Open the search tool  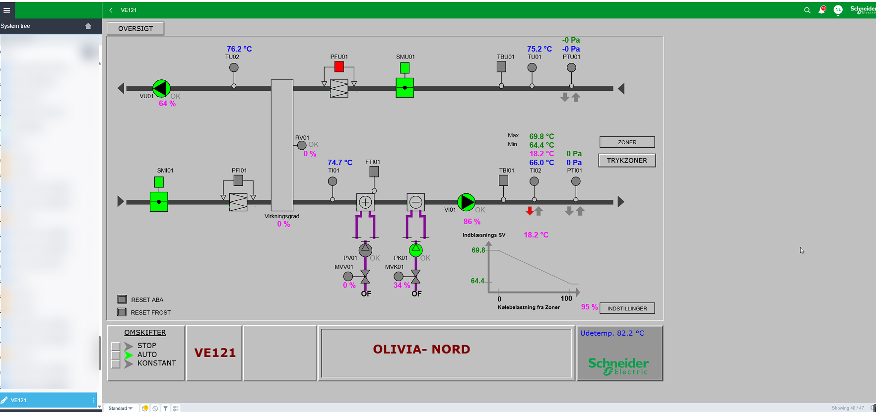[807, 10]
